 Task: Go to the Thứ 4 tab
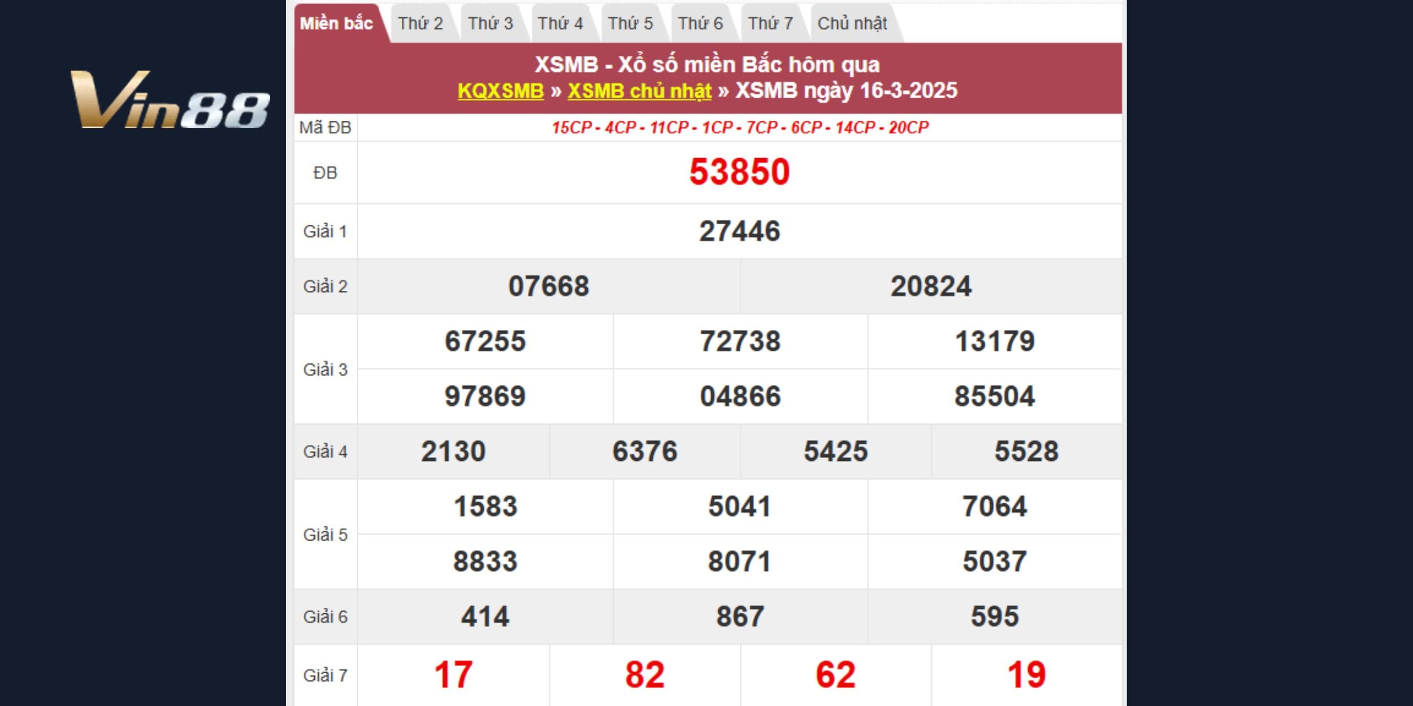coord(561,24)
